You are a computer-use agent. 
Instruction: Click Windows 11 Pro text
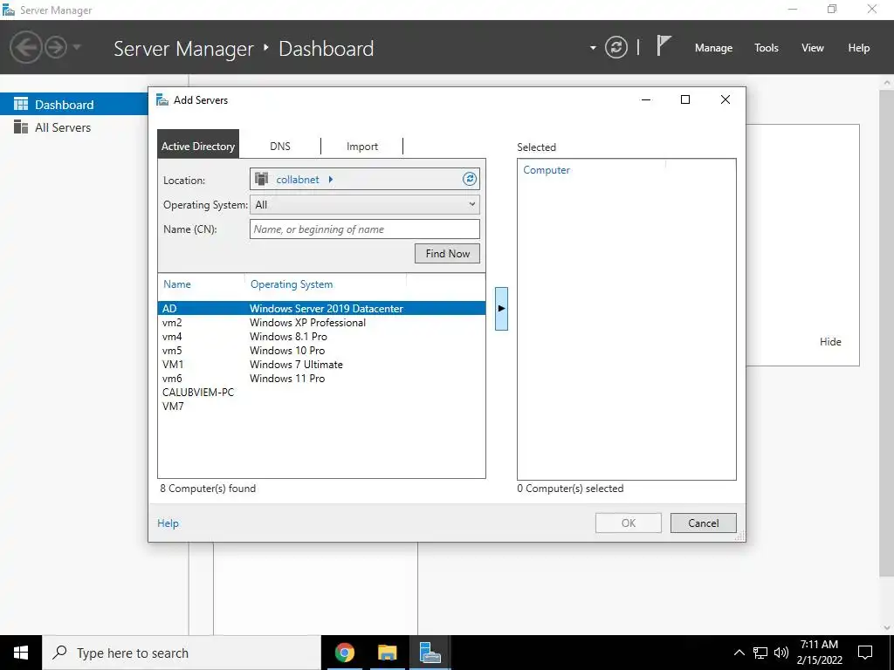coord(287,379)
